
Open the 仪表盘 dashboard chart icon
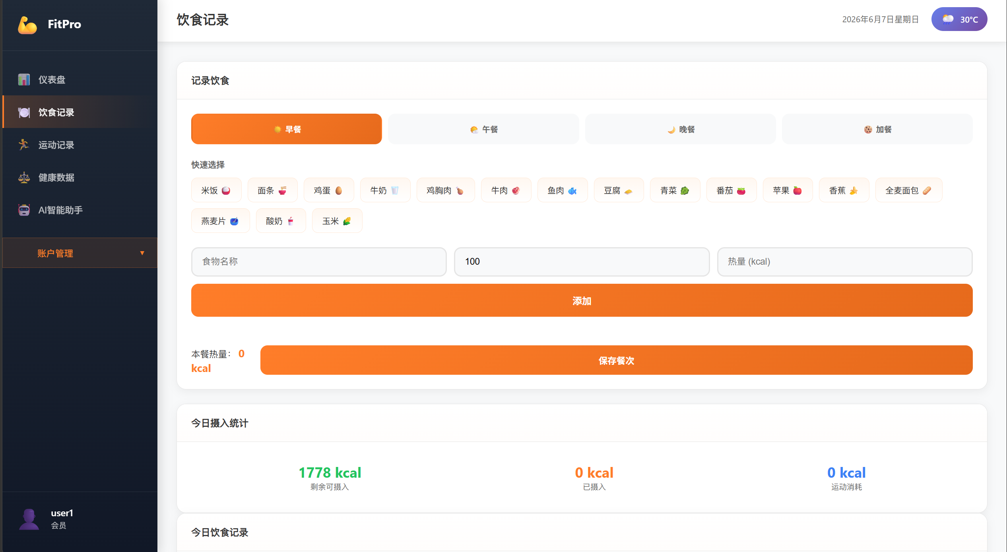24,79
